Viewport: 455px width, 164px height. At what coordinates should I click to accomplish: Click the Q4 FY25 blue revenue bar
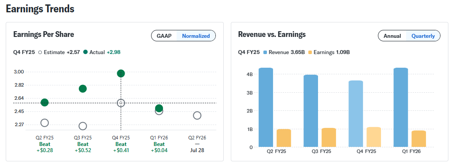pos(356,113)
